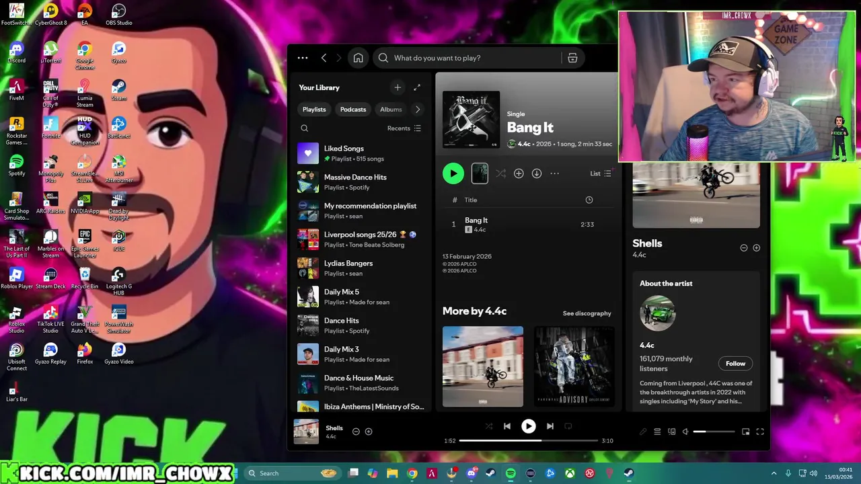
Task: Open the first album card under More by 4.4c
Action: click(x=483, y=366)
